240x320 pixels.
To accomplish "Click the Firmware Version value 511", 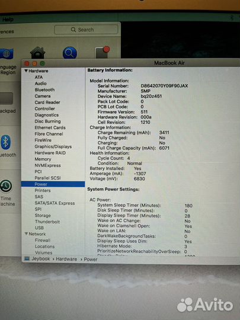I will click(x=144, y=112).
